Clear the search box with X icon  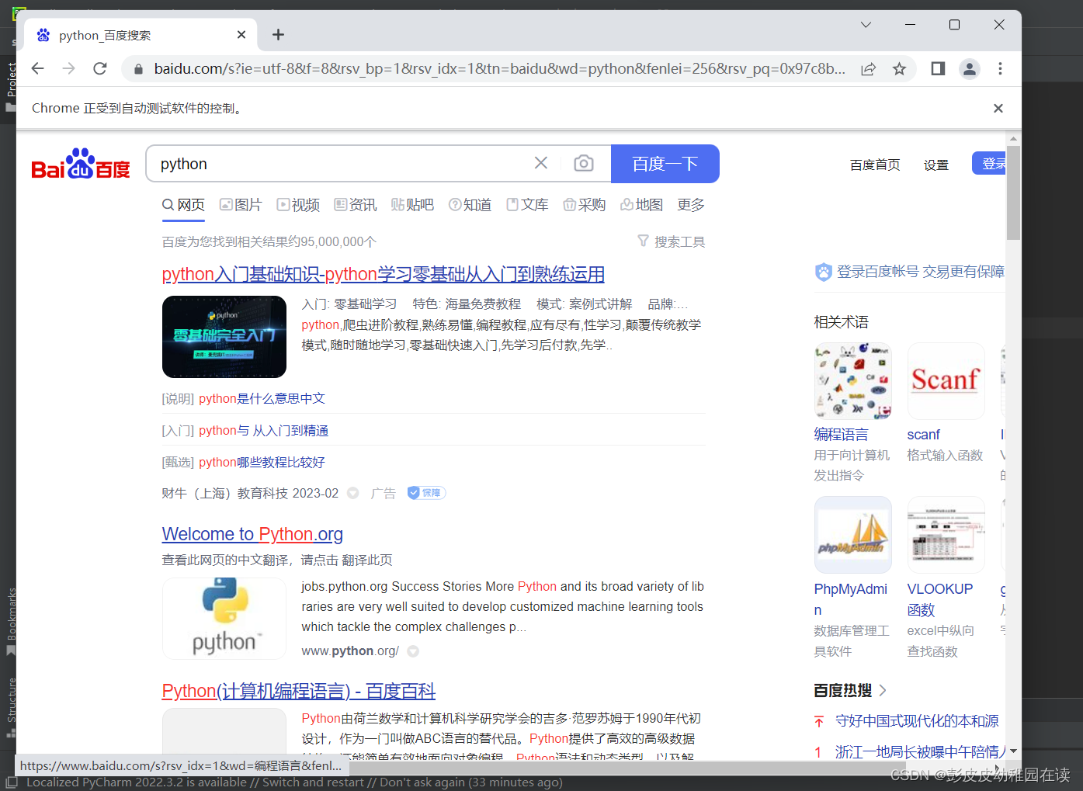point(541,162)
